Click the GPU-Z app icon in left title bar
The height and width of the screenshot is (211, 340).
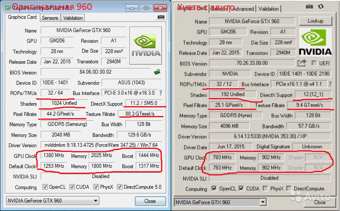click(8, 8)
